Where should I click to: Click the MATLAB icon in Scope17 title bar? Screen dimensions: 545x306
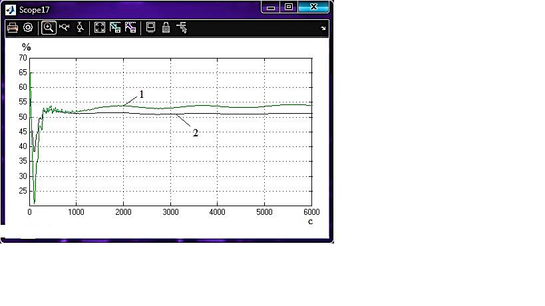coord(11,10)
